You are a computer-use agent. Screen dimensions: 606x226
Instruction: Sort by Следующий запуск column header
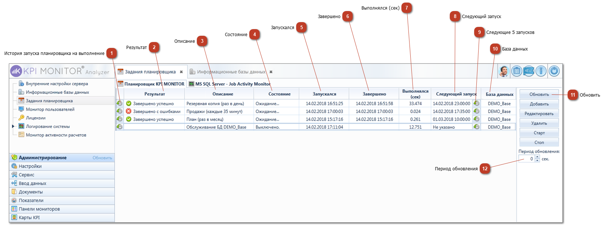[x=456, y=94]
